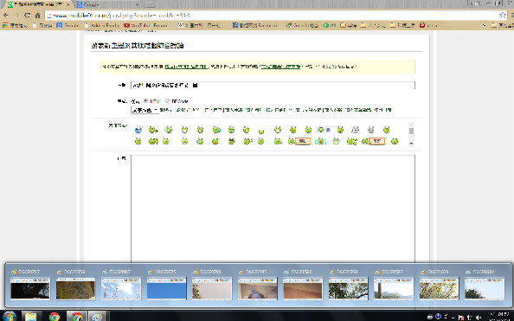Click the second link in the yellow notice
Viewport: 514px width, 321px height.
click(280, 67)
